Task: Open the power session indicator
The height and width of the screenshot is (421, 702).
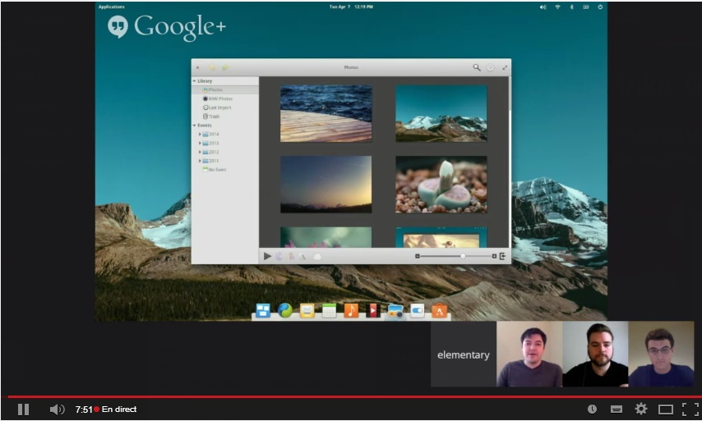Action: tap(600, 7)
